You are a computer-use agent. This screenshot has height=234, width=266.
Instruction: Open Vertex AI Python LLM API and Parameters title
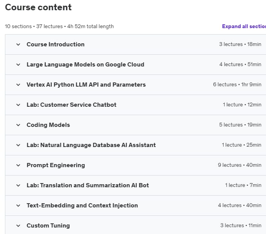86,85
